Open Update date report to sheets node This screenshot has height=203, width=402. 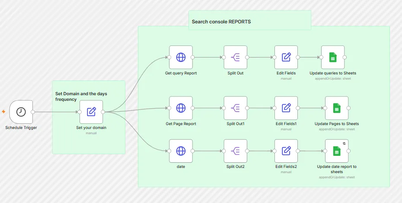coord(337,151)
